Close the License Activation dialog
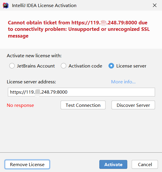Image resolution: width=162 pixels, height=172 pixels. click(x=155, y=5)
